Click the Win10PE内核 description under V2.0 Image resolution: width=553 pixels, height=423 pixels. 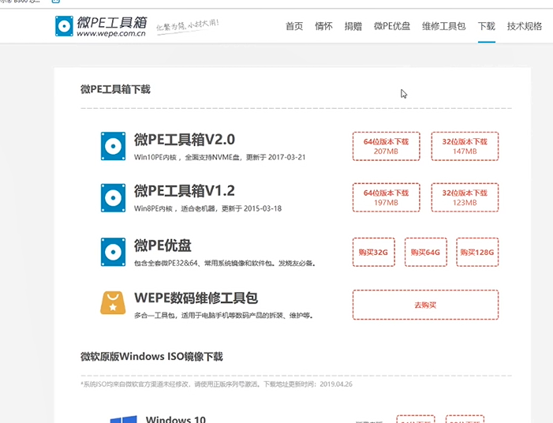[x=220, y=157]
